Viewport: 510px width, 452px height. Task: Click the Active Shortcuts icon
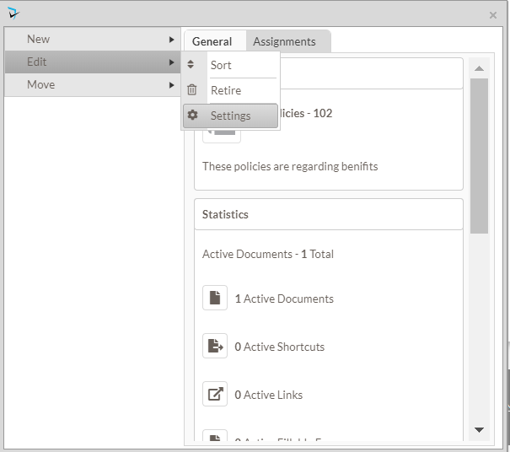[x=215, y=346]
